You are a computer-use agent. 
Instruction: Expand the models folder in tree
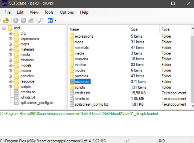[10, 65]
